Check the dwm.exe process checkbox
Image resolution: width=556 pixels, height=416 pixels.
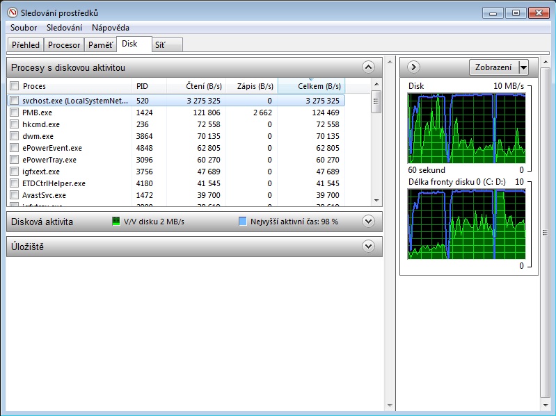click(14, 136)
